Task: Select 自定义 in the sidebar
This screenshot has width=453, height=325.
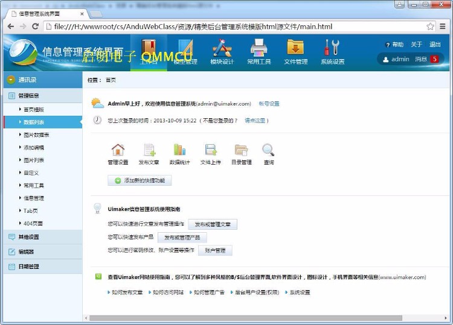Action: pos(31,172)
